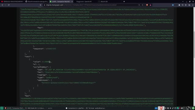Click the "sequence" value 4294967294
Screen dimensions: 195x110
(x=51, y=49)
